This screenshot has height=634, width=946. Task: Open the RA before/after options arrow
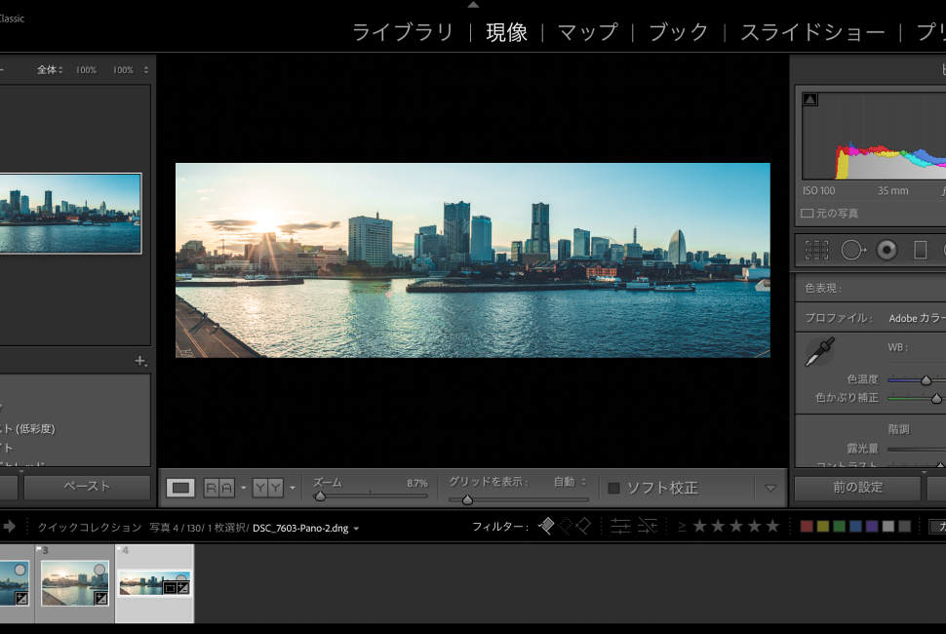pos(243,488)
